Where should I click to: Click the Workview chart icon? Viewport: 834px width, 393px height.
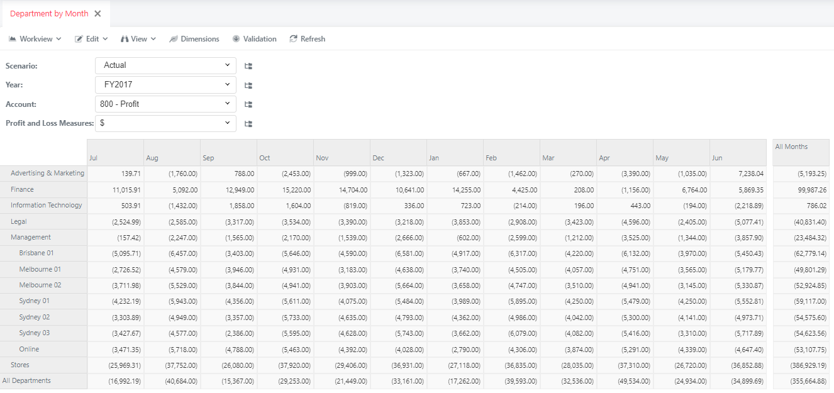(x=13, y=39)
